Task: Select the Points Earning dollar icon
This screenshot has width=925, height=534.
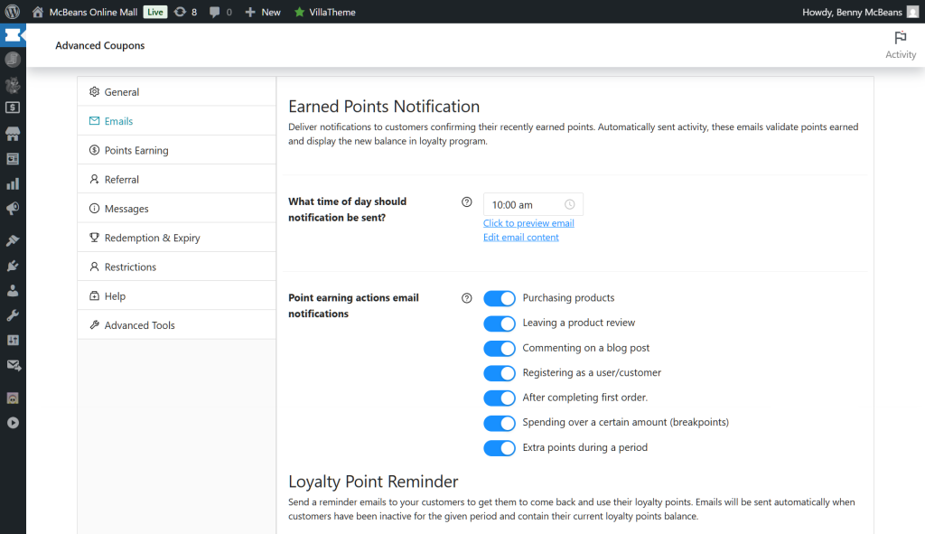Action: pyautogui.click(x=94, y=150)
